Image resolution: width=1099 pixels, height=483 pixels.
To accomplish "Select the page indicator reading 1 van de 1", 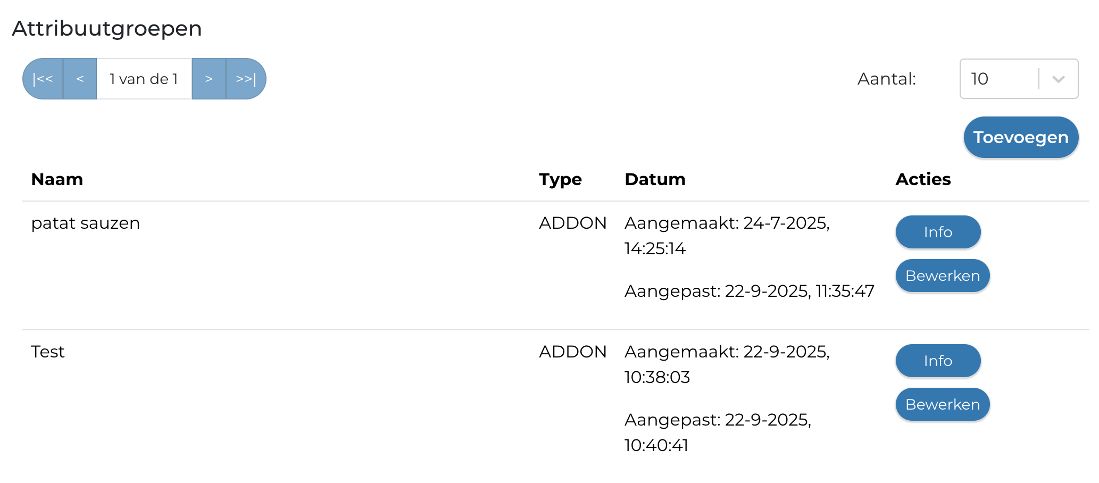I will pos(144,79).
